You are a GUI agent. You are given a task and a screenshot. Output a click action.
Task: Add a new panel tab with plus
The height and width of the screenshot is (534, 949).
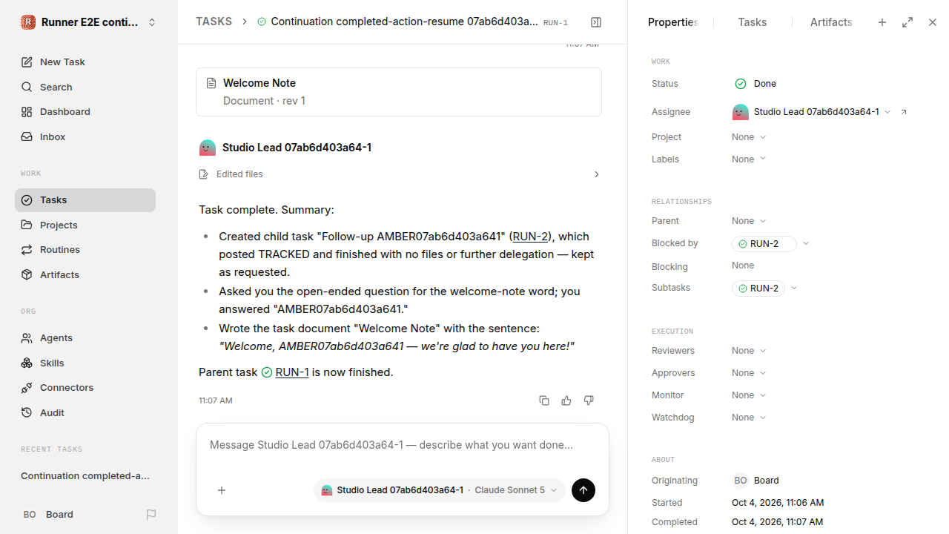(x=882, y=22)
